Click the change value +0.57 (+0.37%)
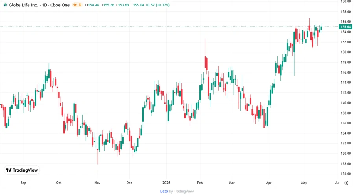This screenshot has height=196, width=354. pos(158,5)
